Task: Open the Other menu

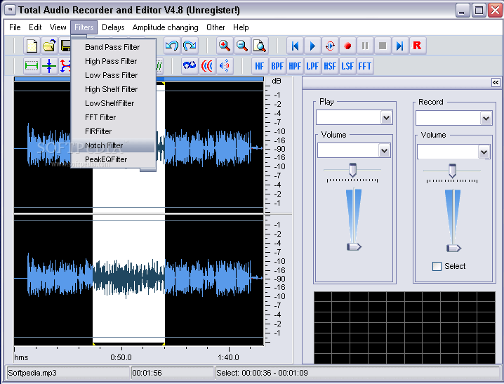Action: point(215,27)
